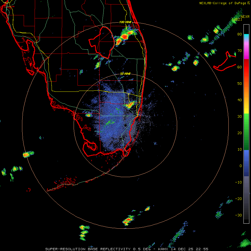Click the blue segment of the dBZ color bar
The width and height of the screenshot is (251, 251).
click(246, 163)
